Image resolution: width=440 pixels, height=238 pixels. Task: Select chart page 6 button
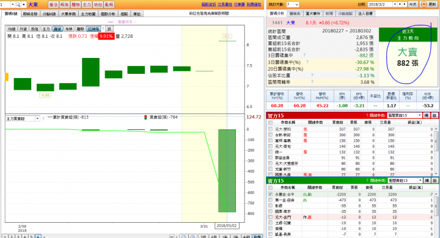coord(38,237)
